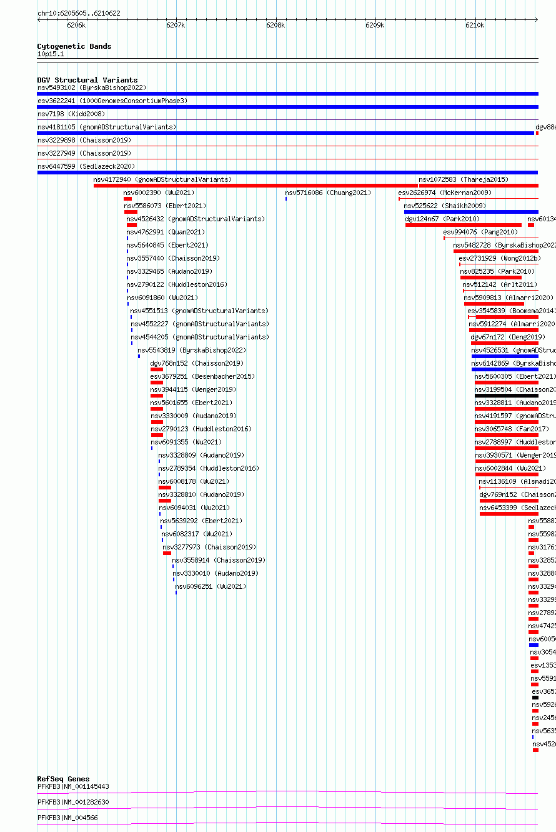Select nsv6082317 (Wu2021) label
Viewport: 556px width, 832px height.
pyautogui.click(x=197, y=534)
